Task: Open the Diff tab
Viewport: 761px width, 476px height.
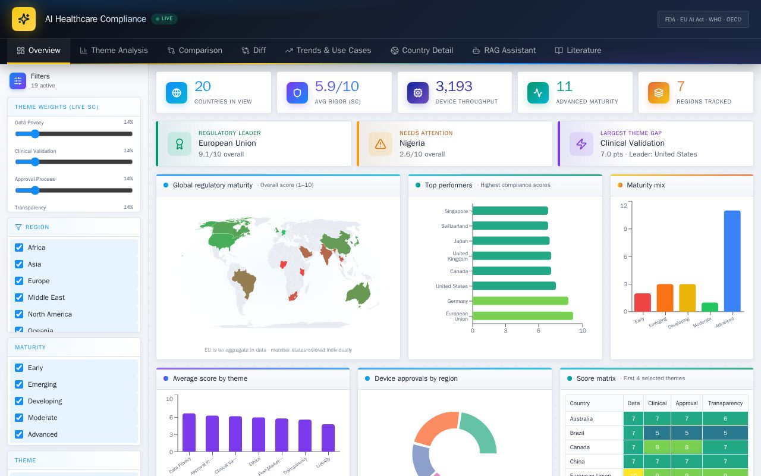Action: (254, 51)
